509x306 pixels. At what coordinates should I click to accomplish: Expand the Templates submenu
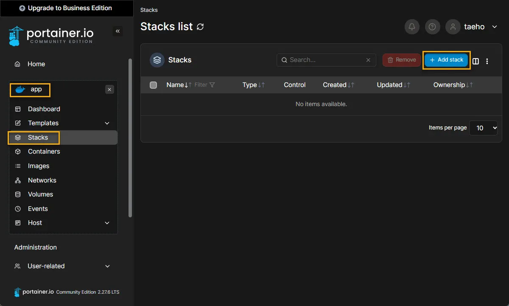coord(107,123)
